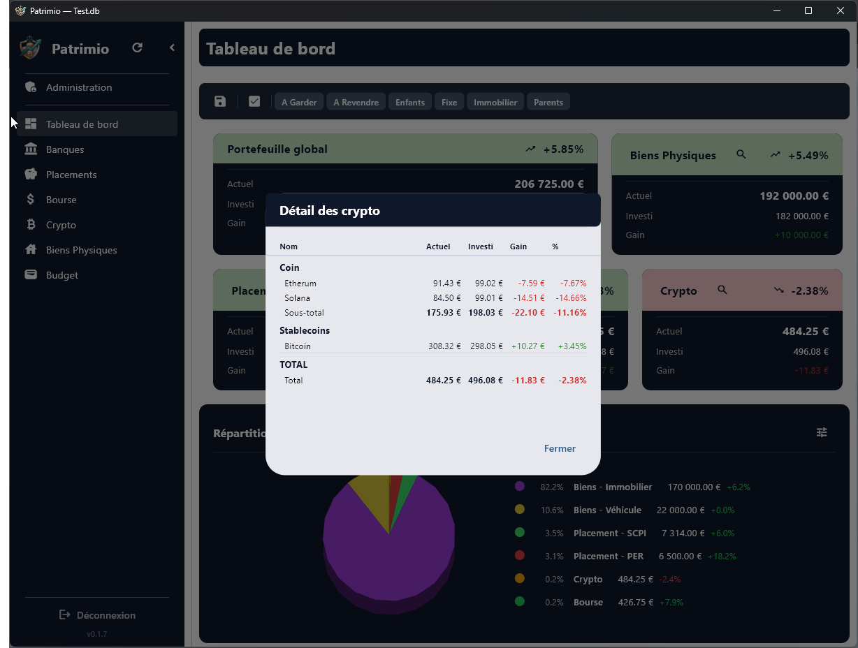Click the Patrimio shield logo
This screenshot has width=858, height=648.
30,48
